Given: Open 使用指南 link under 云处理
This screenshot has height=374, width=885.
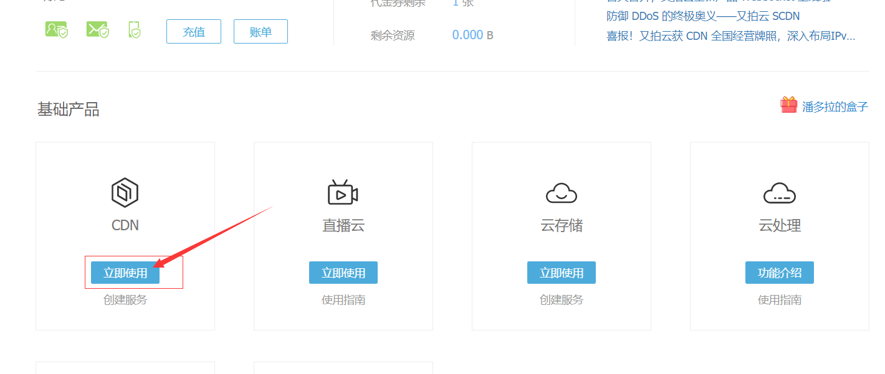Looking at the screenshot, I should coord(780,300).
